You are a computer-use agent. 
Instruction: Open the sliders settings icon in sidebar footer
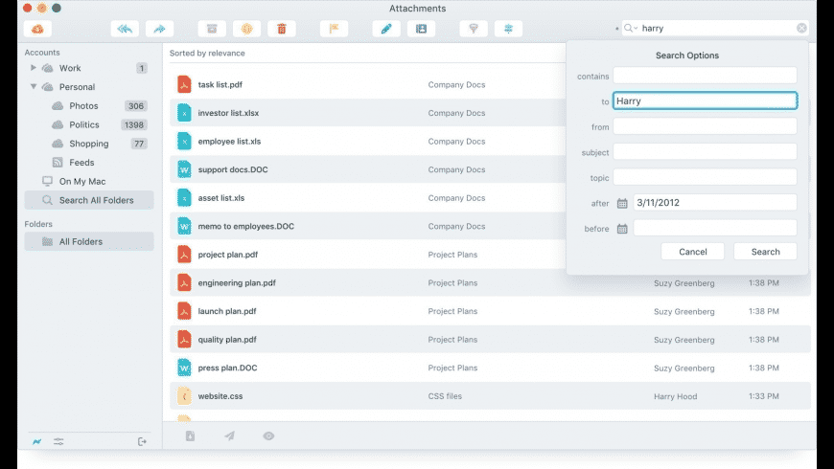(x=58, y=441)
